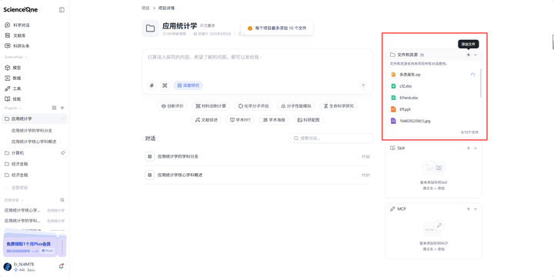
Task: Add an MCP with plus icon
Action: click(469, 209)
